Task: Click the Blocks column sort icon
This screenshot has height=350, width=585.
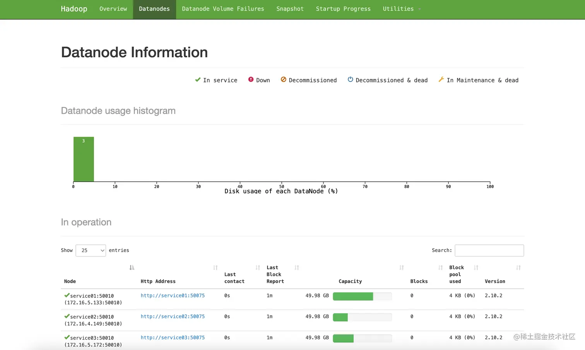Action: [x=440, y=268]
